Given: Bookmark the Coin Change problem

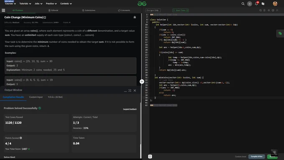Looking at the screenshot, I should coord(45,18).
